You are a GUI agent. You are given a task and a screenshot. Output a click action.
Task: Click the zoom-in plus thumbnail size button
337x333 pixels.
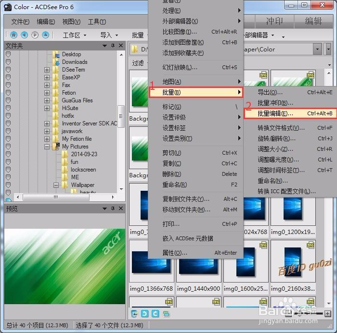(x=327, y=313)
